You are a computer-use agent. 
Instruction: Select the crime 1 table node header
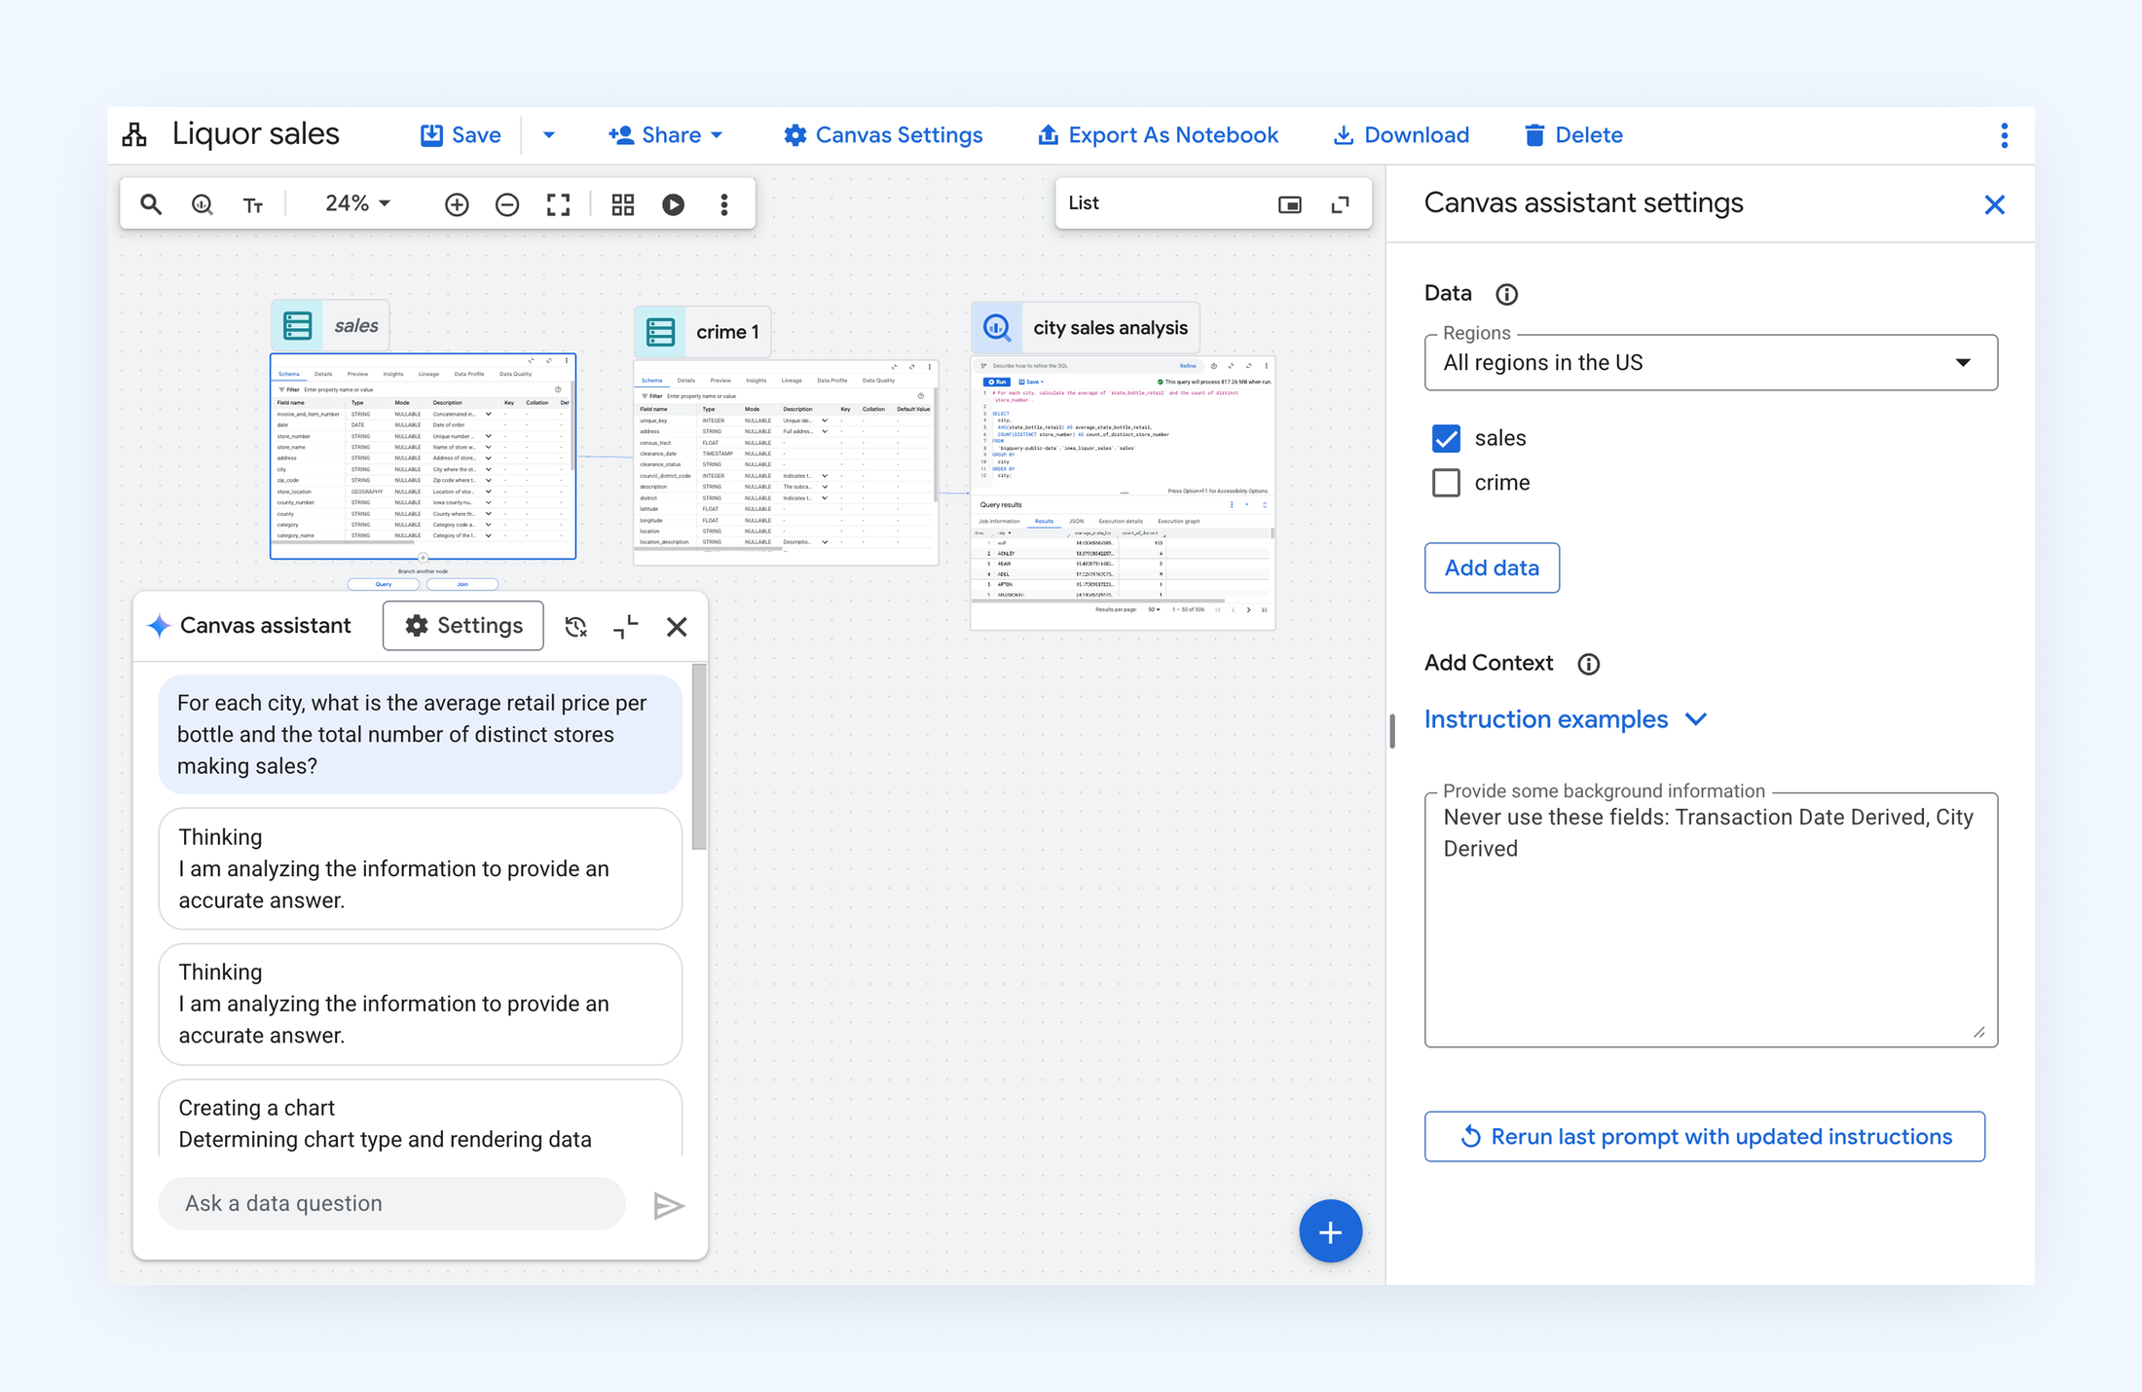703,332
